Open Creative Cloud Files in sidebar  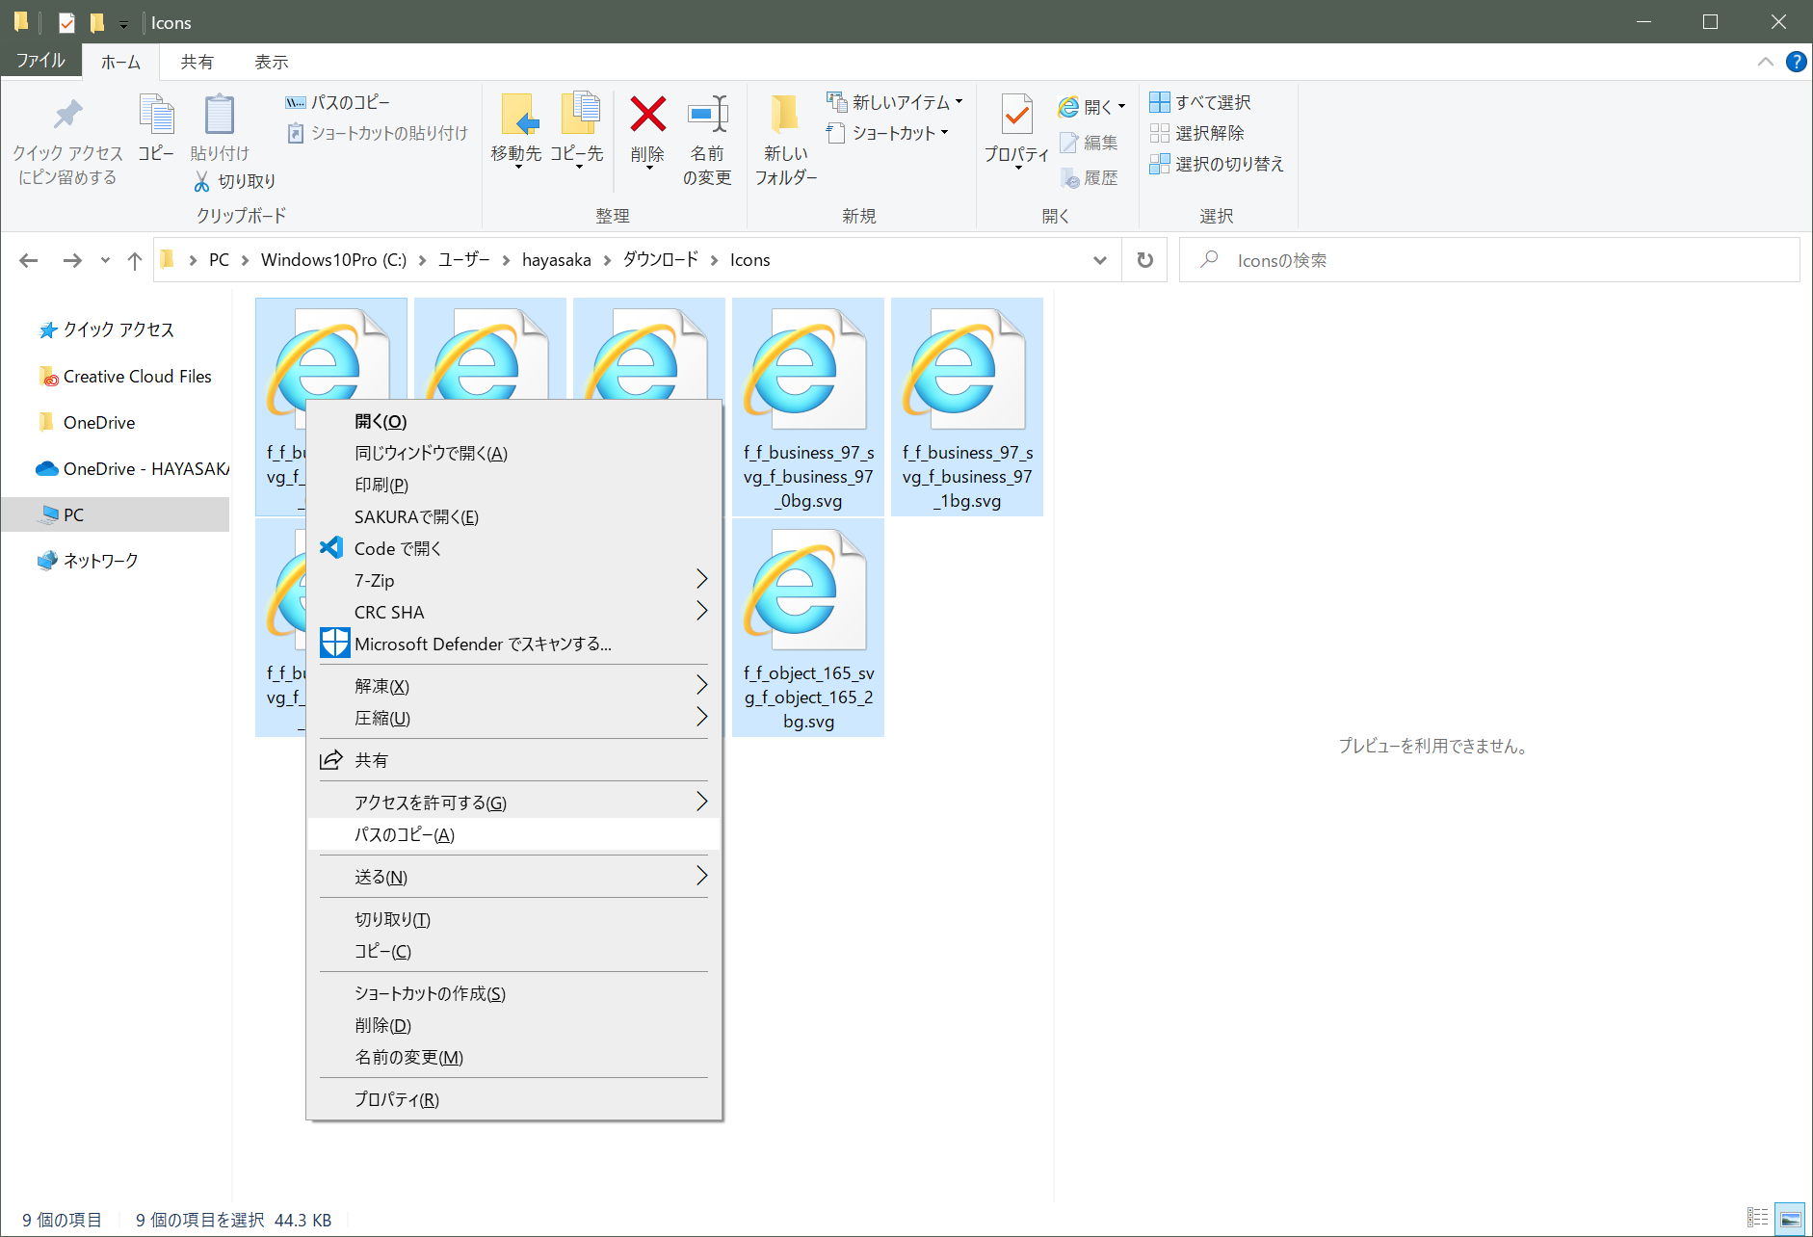[124, 377]
